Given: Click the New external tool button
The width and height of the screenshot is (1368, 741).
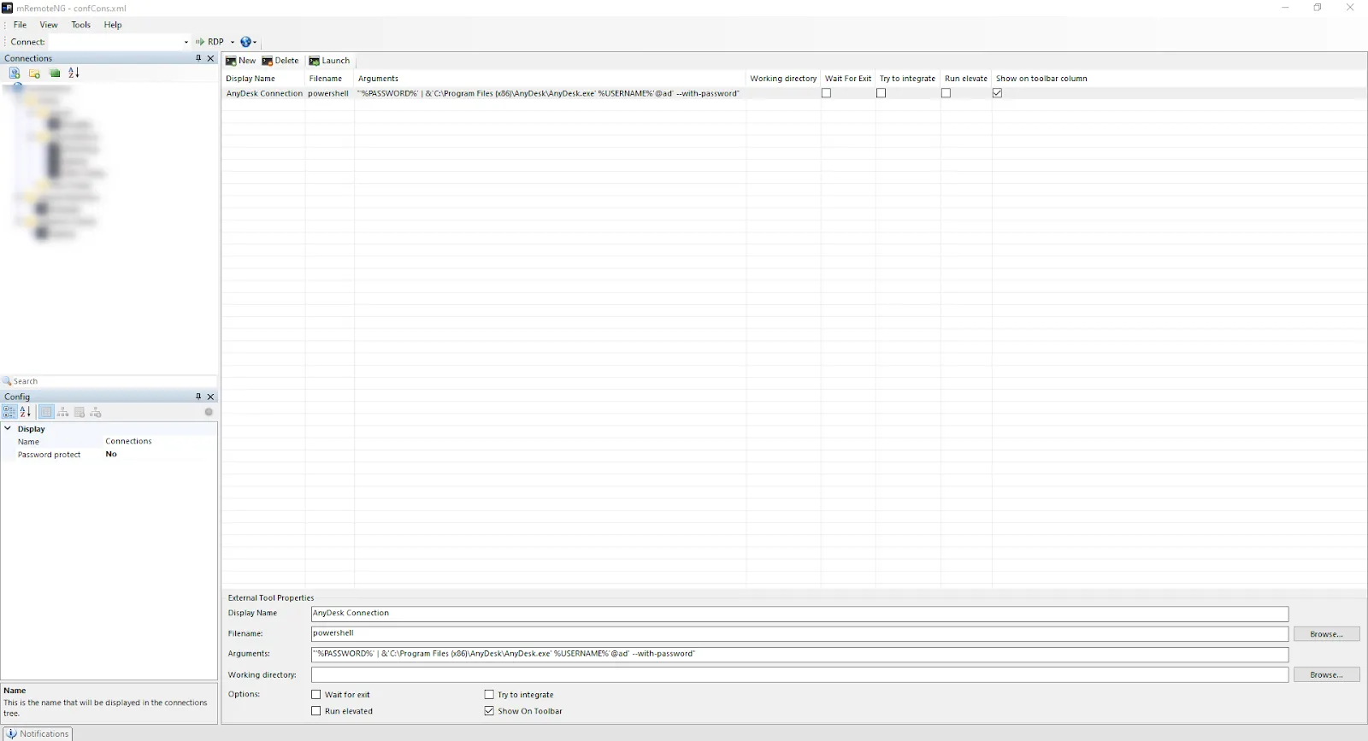Looking at the screenshot, I should pos(240,61).
